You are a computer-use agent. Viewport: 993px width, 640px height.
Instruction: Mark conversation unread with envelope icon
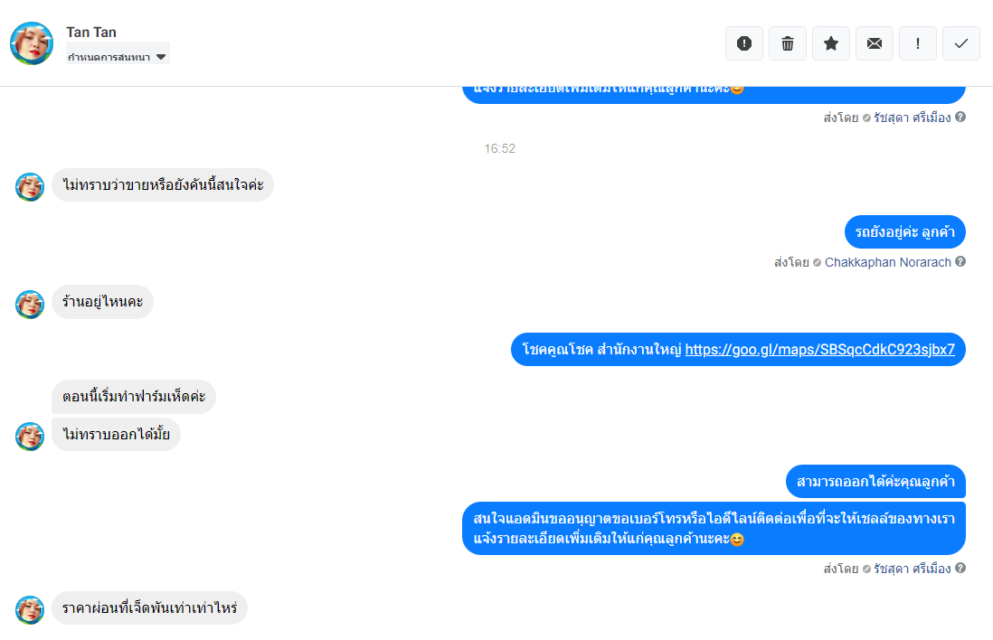[875, 43]
